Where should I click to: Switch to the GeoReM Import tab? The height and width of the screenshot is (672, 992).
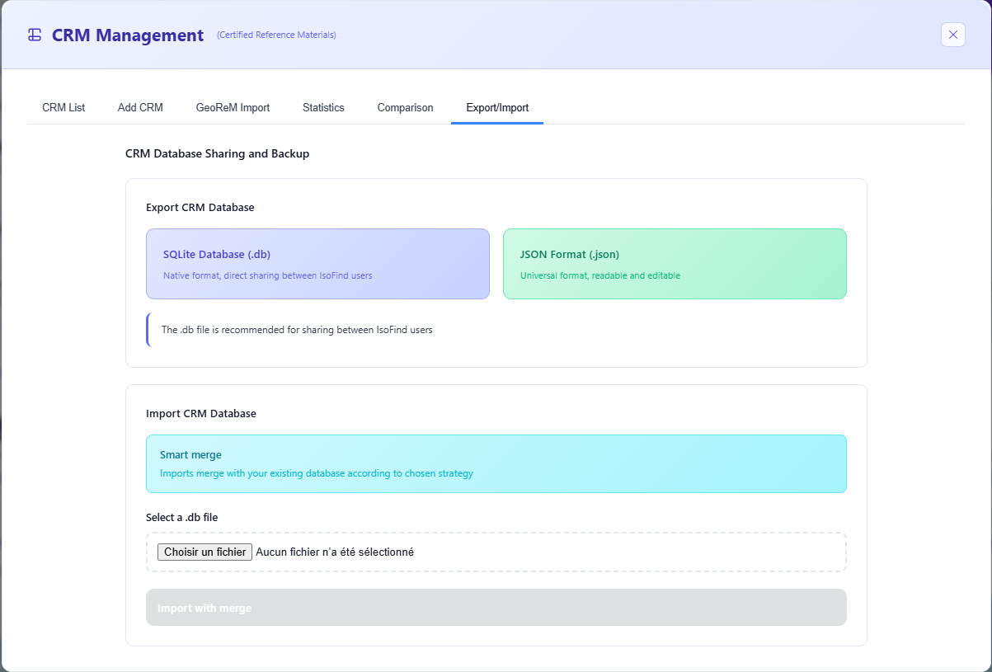tap(233, 107)
